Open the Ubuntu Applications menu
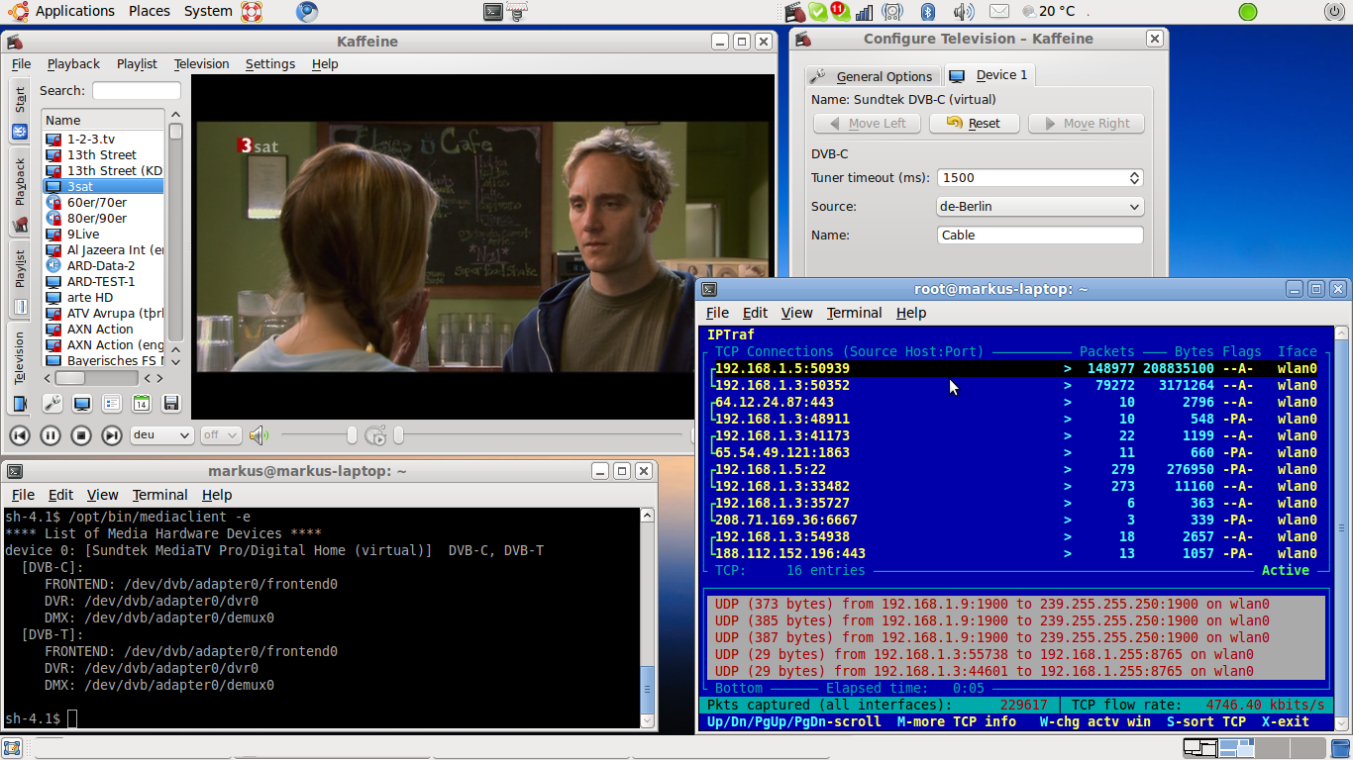1353x760 pixels. point(63,11)
